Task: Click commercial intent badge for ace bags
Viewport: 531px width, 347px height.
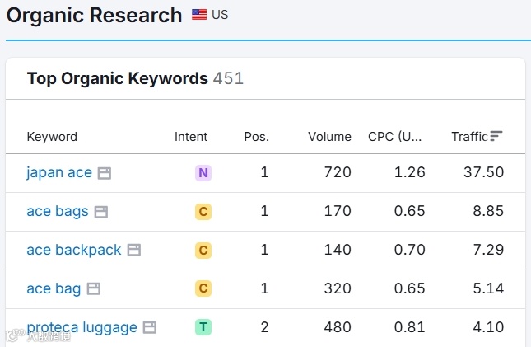Action: click(x=203, y=212)
